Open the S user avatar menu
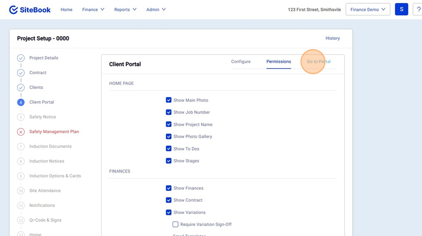 coord(401,9)
